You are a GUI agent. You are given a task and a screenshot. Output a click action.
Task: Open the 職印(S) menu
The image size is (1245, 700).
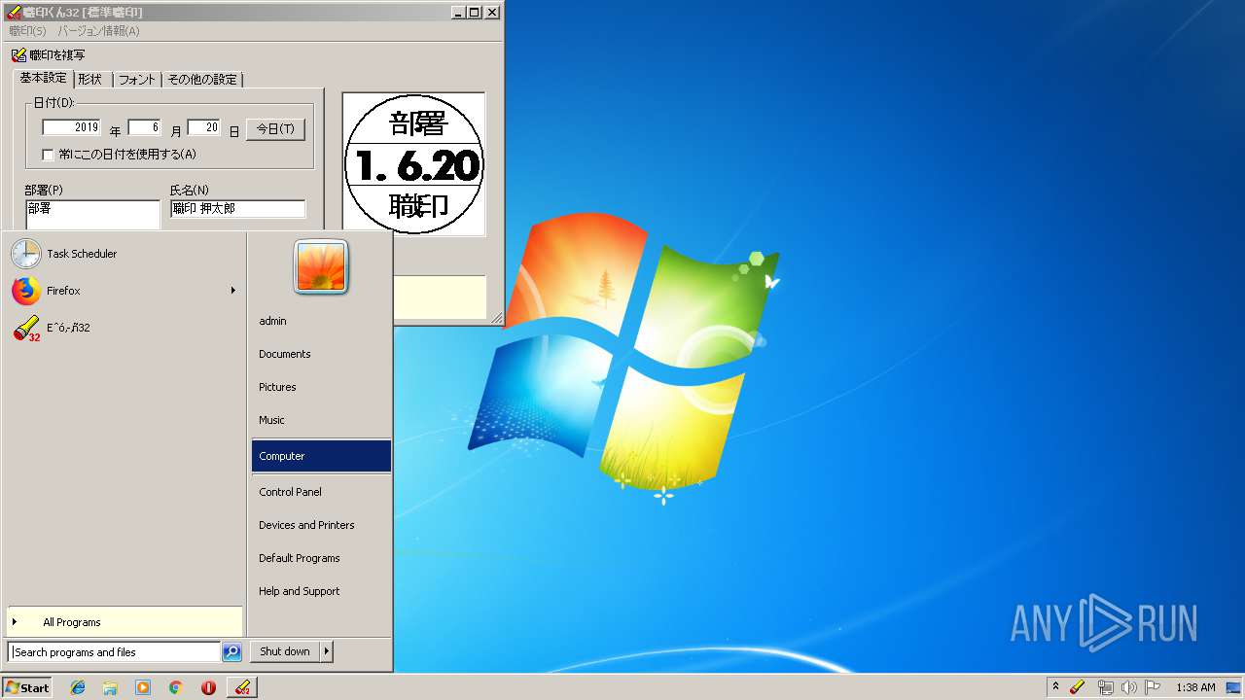[x=27, y=31]
